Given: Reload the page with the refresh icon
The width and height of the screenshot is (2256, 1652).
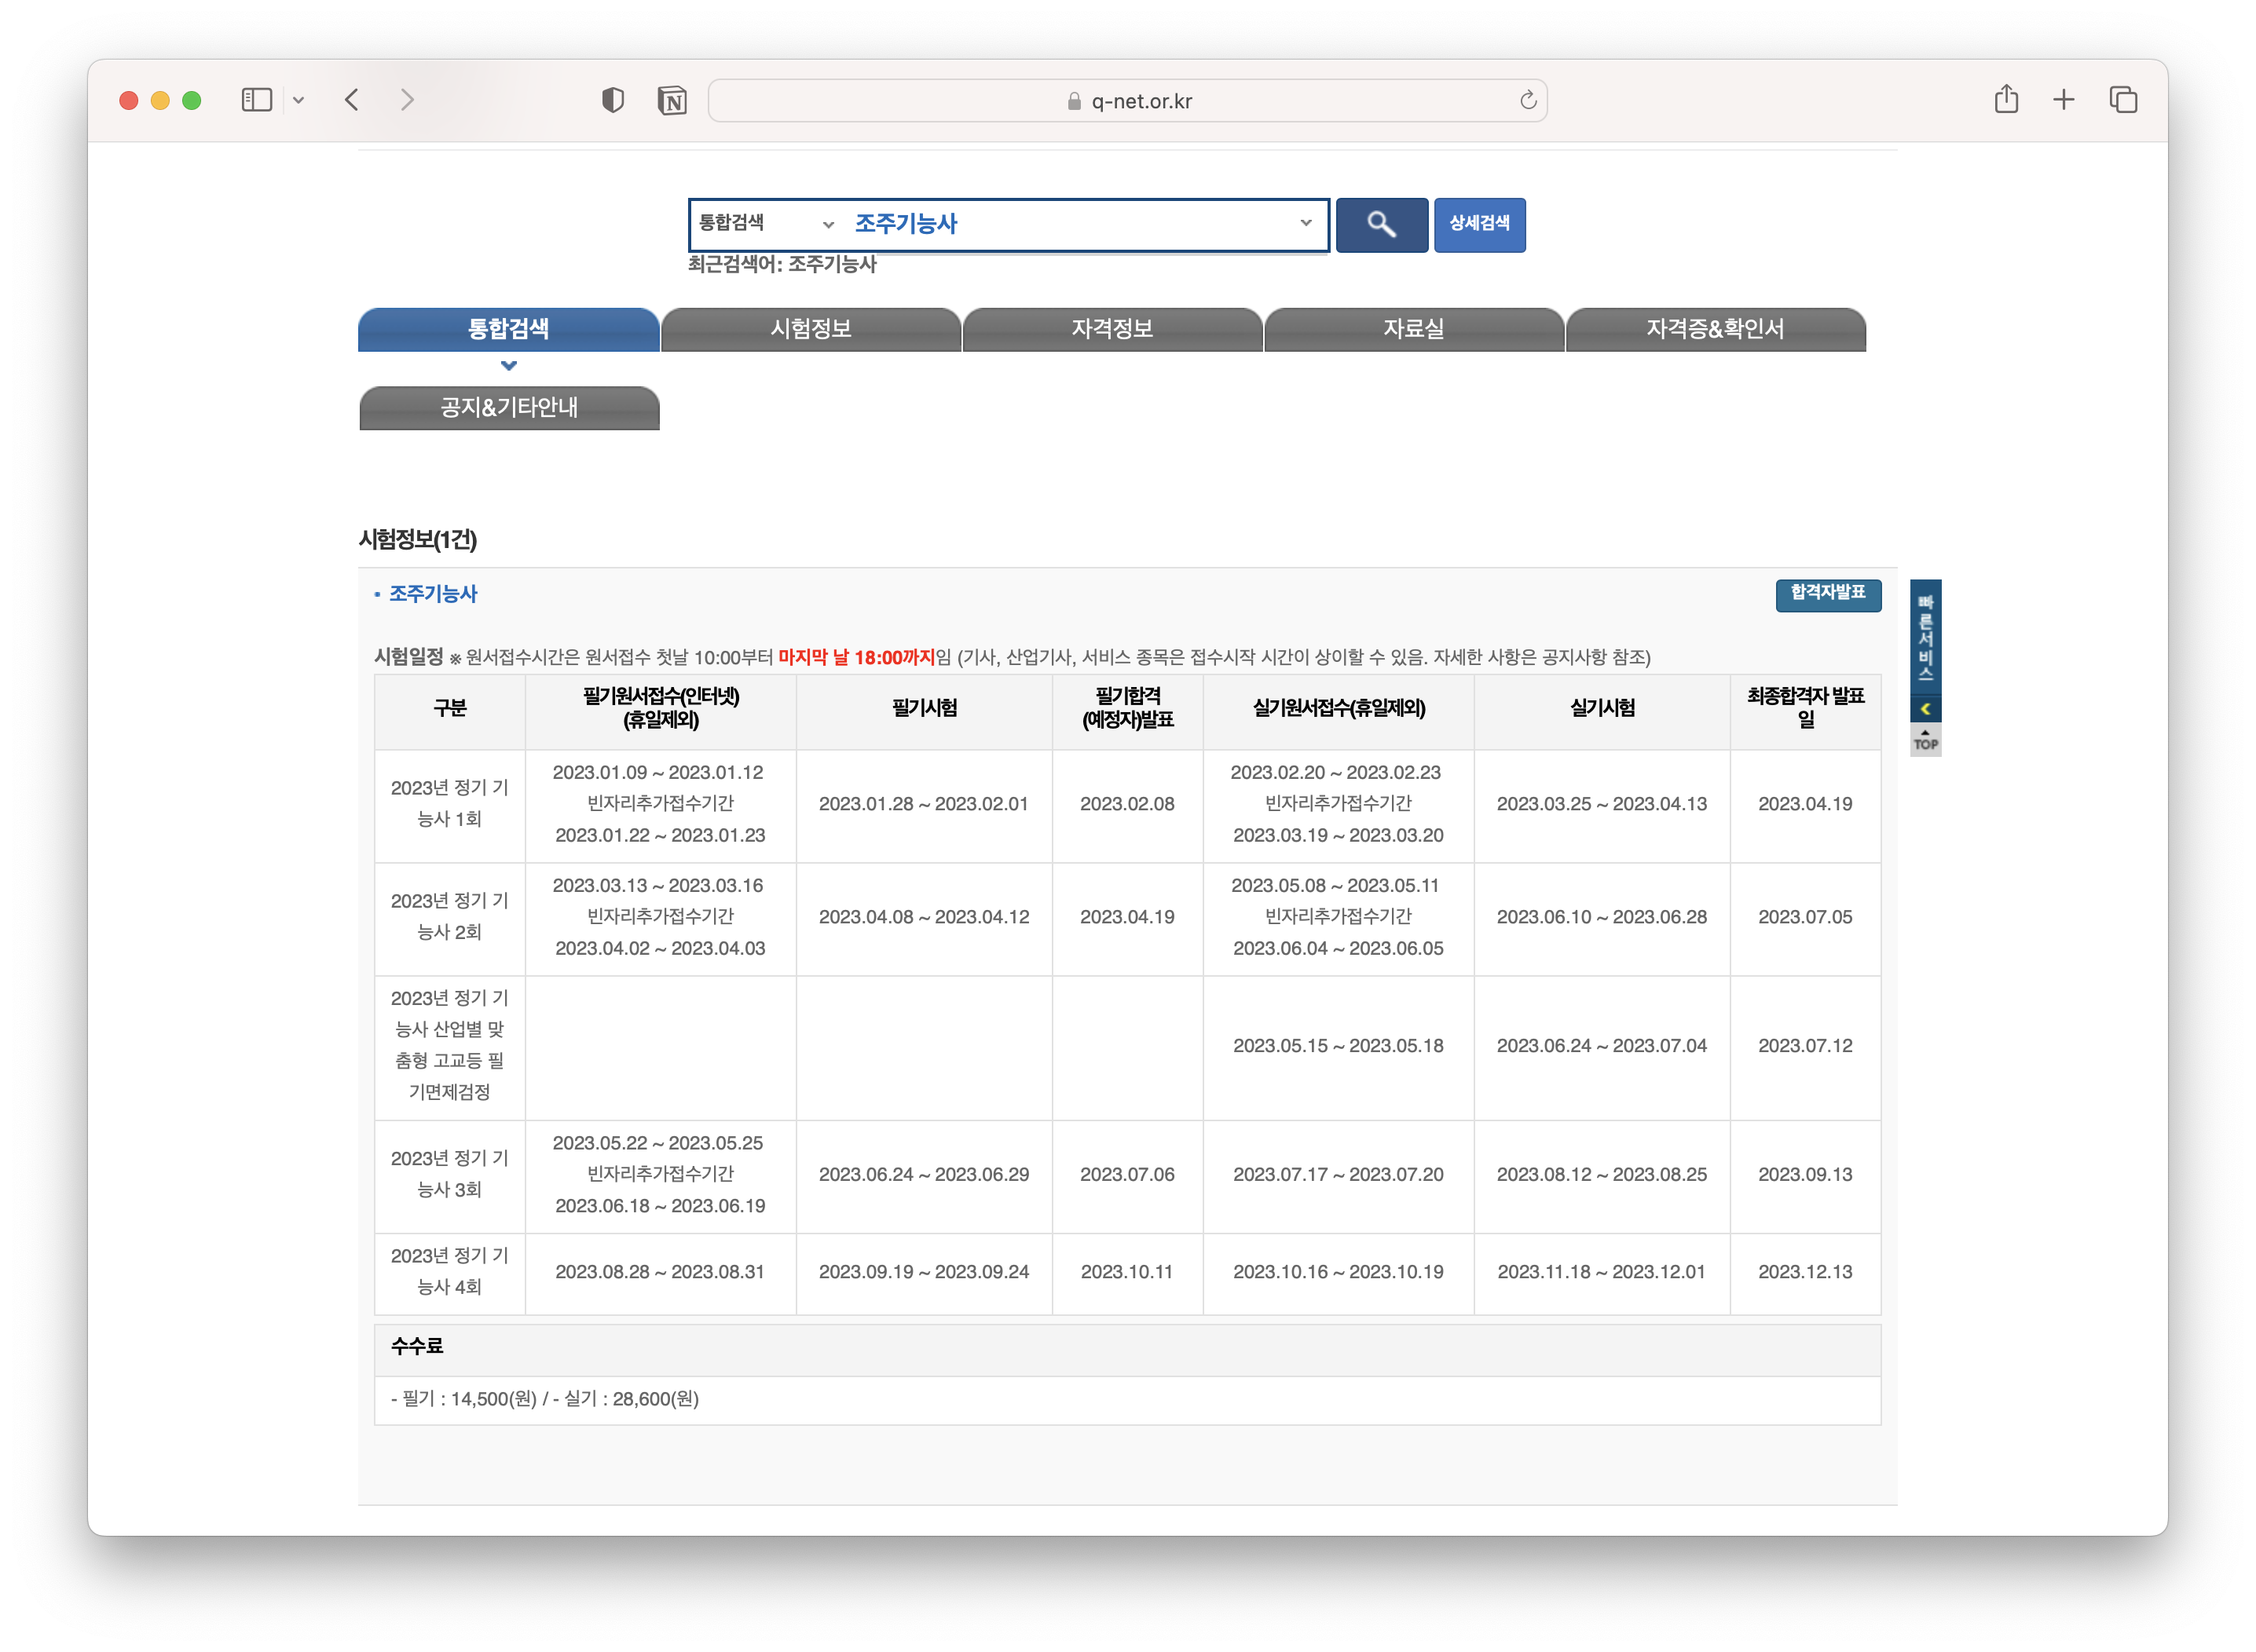Looking at the screenshot, I should pyautogui.click(x=1527, y=100).
